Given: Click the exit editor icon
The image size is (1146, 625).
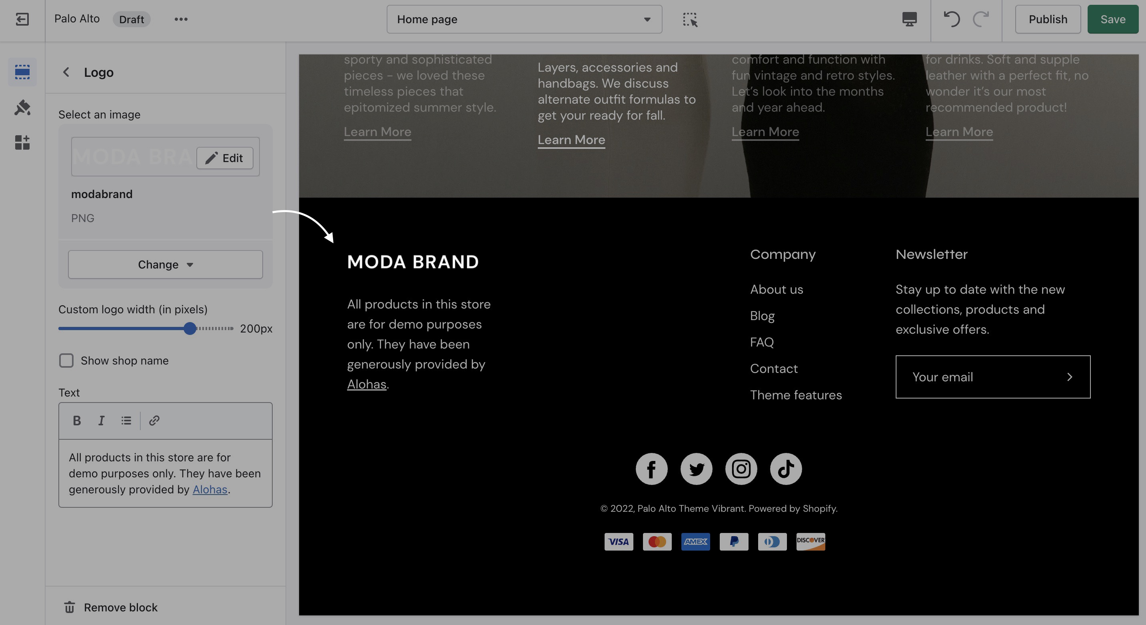Looking at the screenshot, I should [22, 19].
